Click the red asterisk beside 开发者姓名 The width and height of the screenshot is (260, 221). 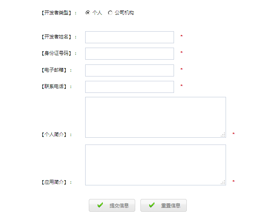[182, 37]
